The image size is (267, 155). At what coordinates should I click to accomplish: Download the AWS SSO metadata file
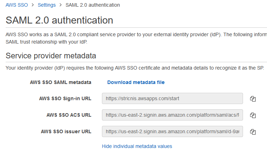(x=136, y=82)
